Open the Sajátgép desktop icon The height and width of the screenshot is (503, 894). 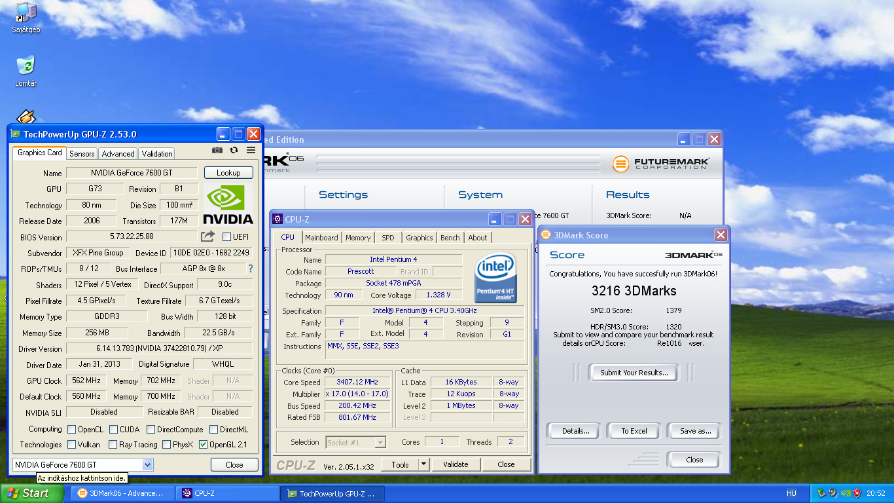[26, 18]
